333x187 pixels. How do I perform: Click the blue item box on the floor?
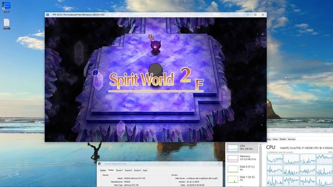(95, 73)
